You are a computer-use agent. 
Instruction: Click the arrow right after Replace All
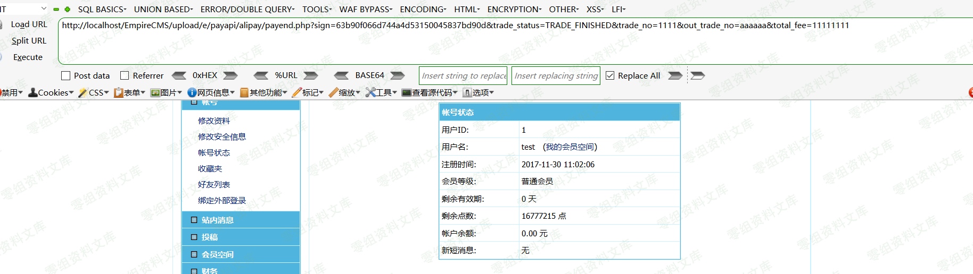pos(675,75)
